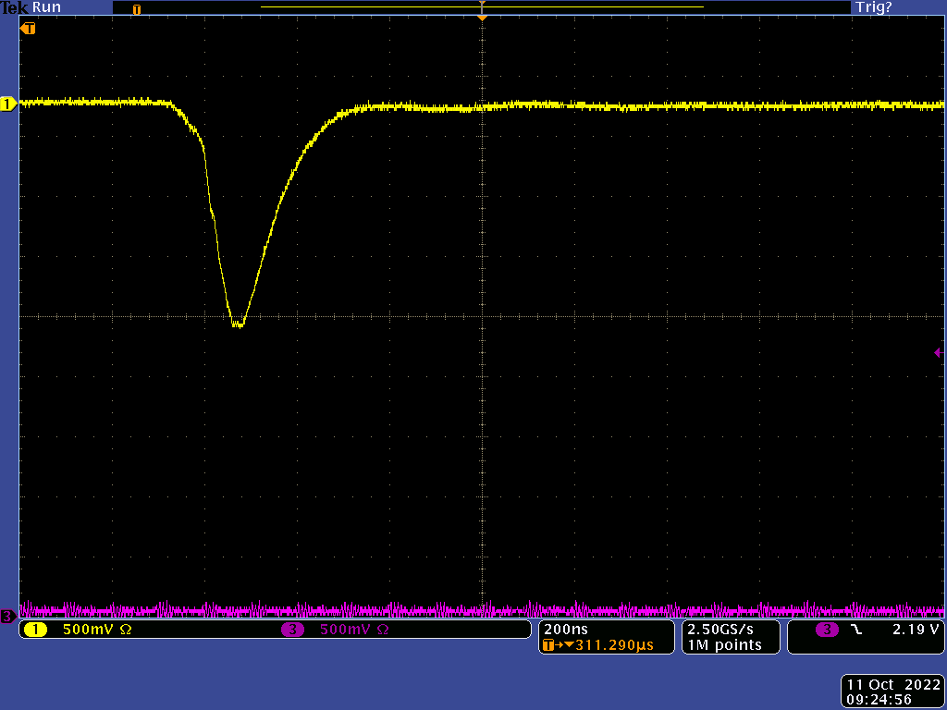
Task: Click the orange T marker in record overview bar
Action: [137, 9]
